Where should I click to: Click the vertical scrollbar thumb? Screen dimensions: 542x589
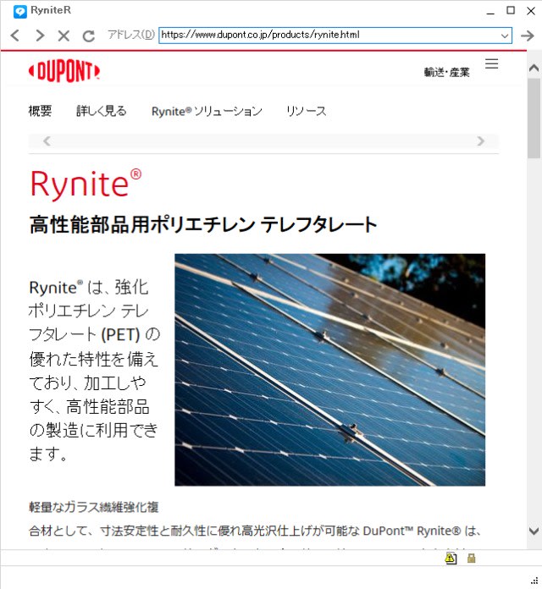pos(534,118)
